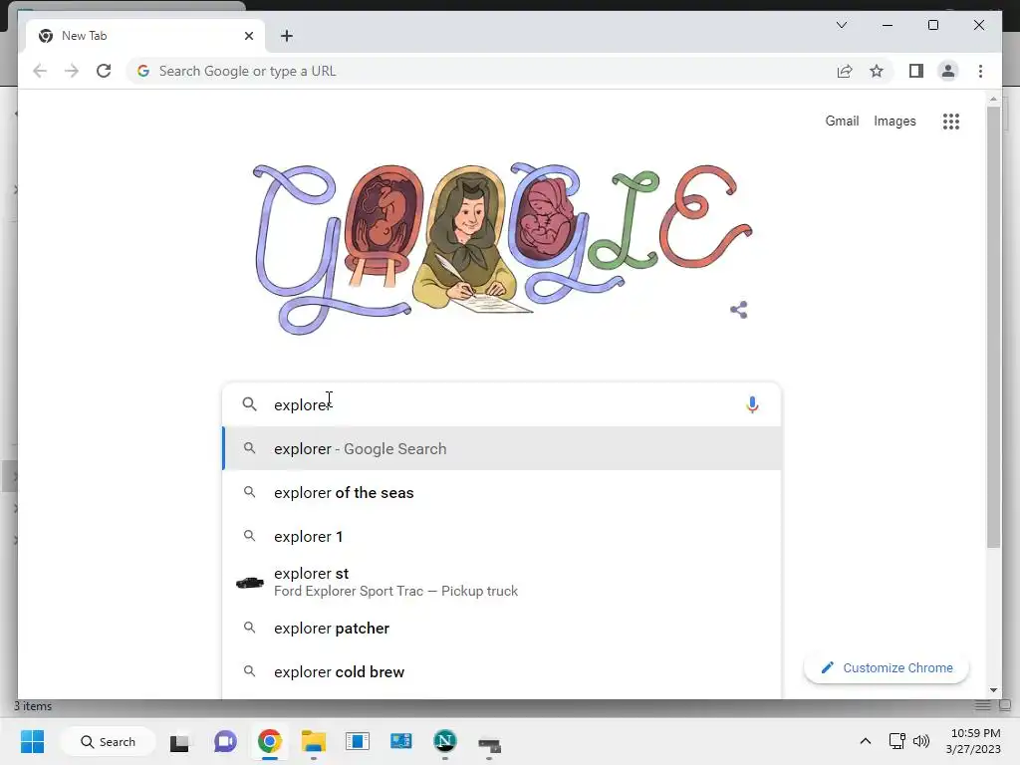Click the magnifier in the search box
Screen dimensions: 1020x765
tap(249, 404)
